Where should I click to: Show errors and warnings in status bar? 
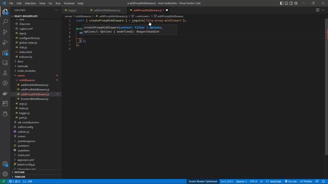[x=14, y=181]
